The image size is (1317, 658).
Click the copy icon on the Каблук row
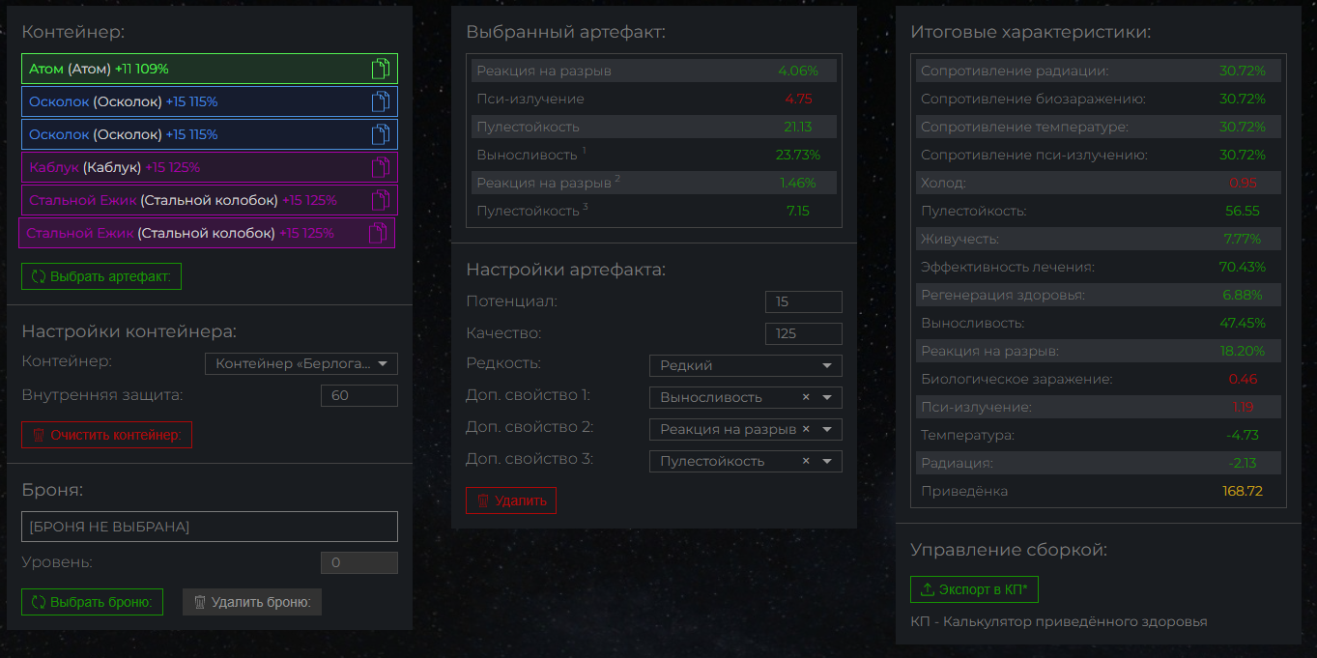(381, 167)
